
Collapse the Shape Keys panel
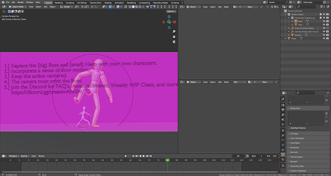coord(308,108)
